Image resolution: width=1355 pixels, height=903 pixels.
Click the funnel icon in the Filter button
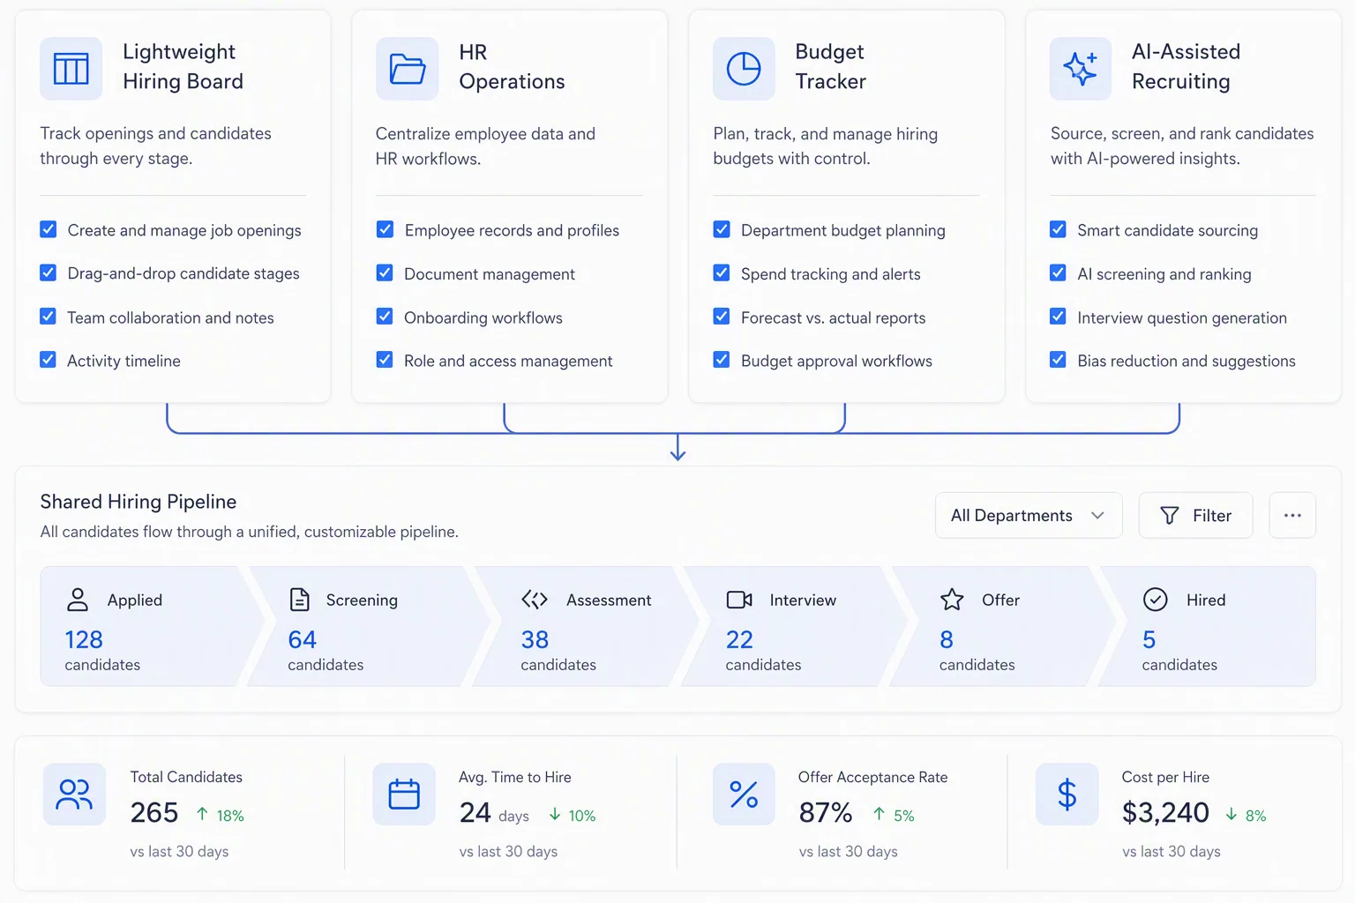tap(1170, 515)
